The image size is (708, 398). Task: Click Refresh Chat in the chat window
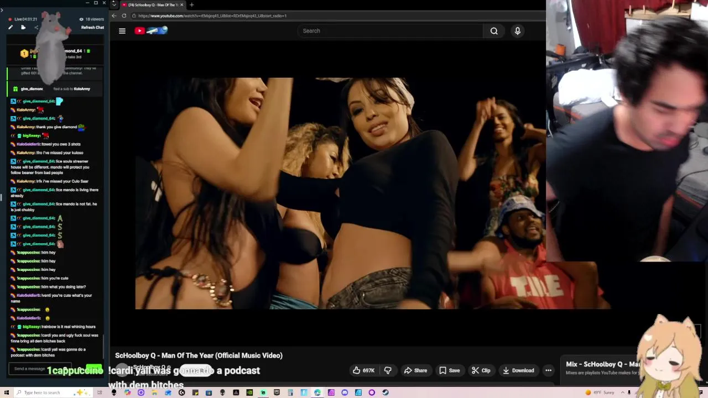pos(92,28)
